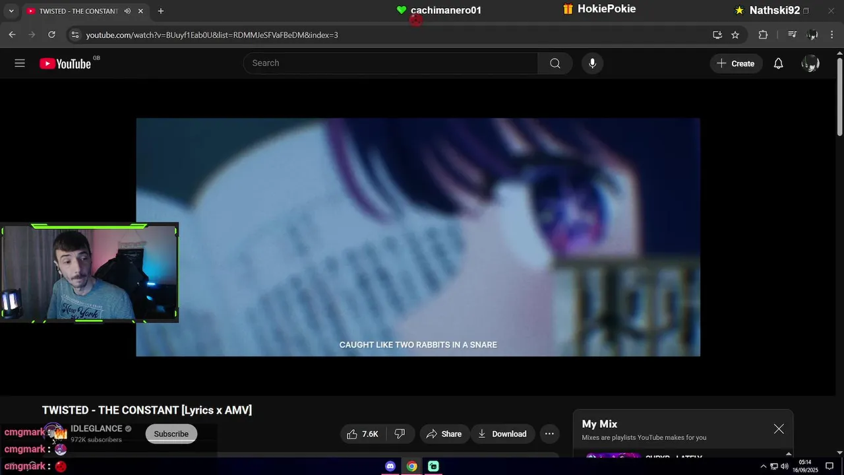Image resolution: width=844 pixels, height=475 pixels.
Task: Show hidden system tray icons
Action: 764,466
